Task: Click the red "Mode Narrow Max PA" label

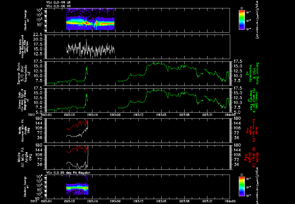Action: tap(252, 131)
